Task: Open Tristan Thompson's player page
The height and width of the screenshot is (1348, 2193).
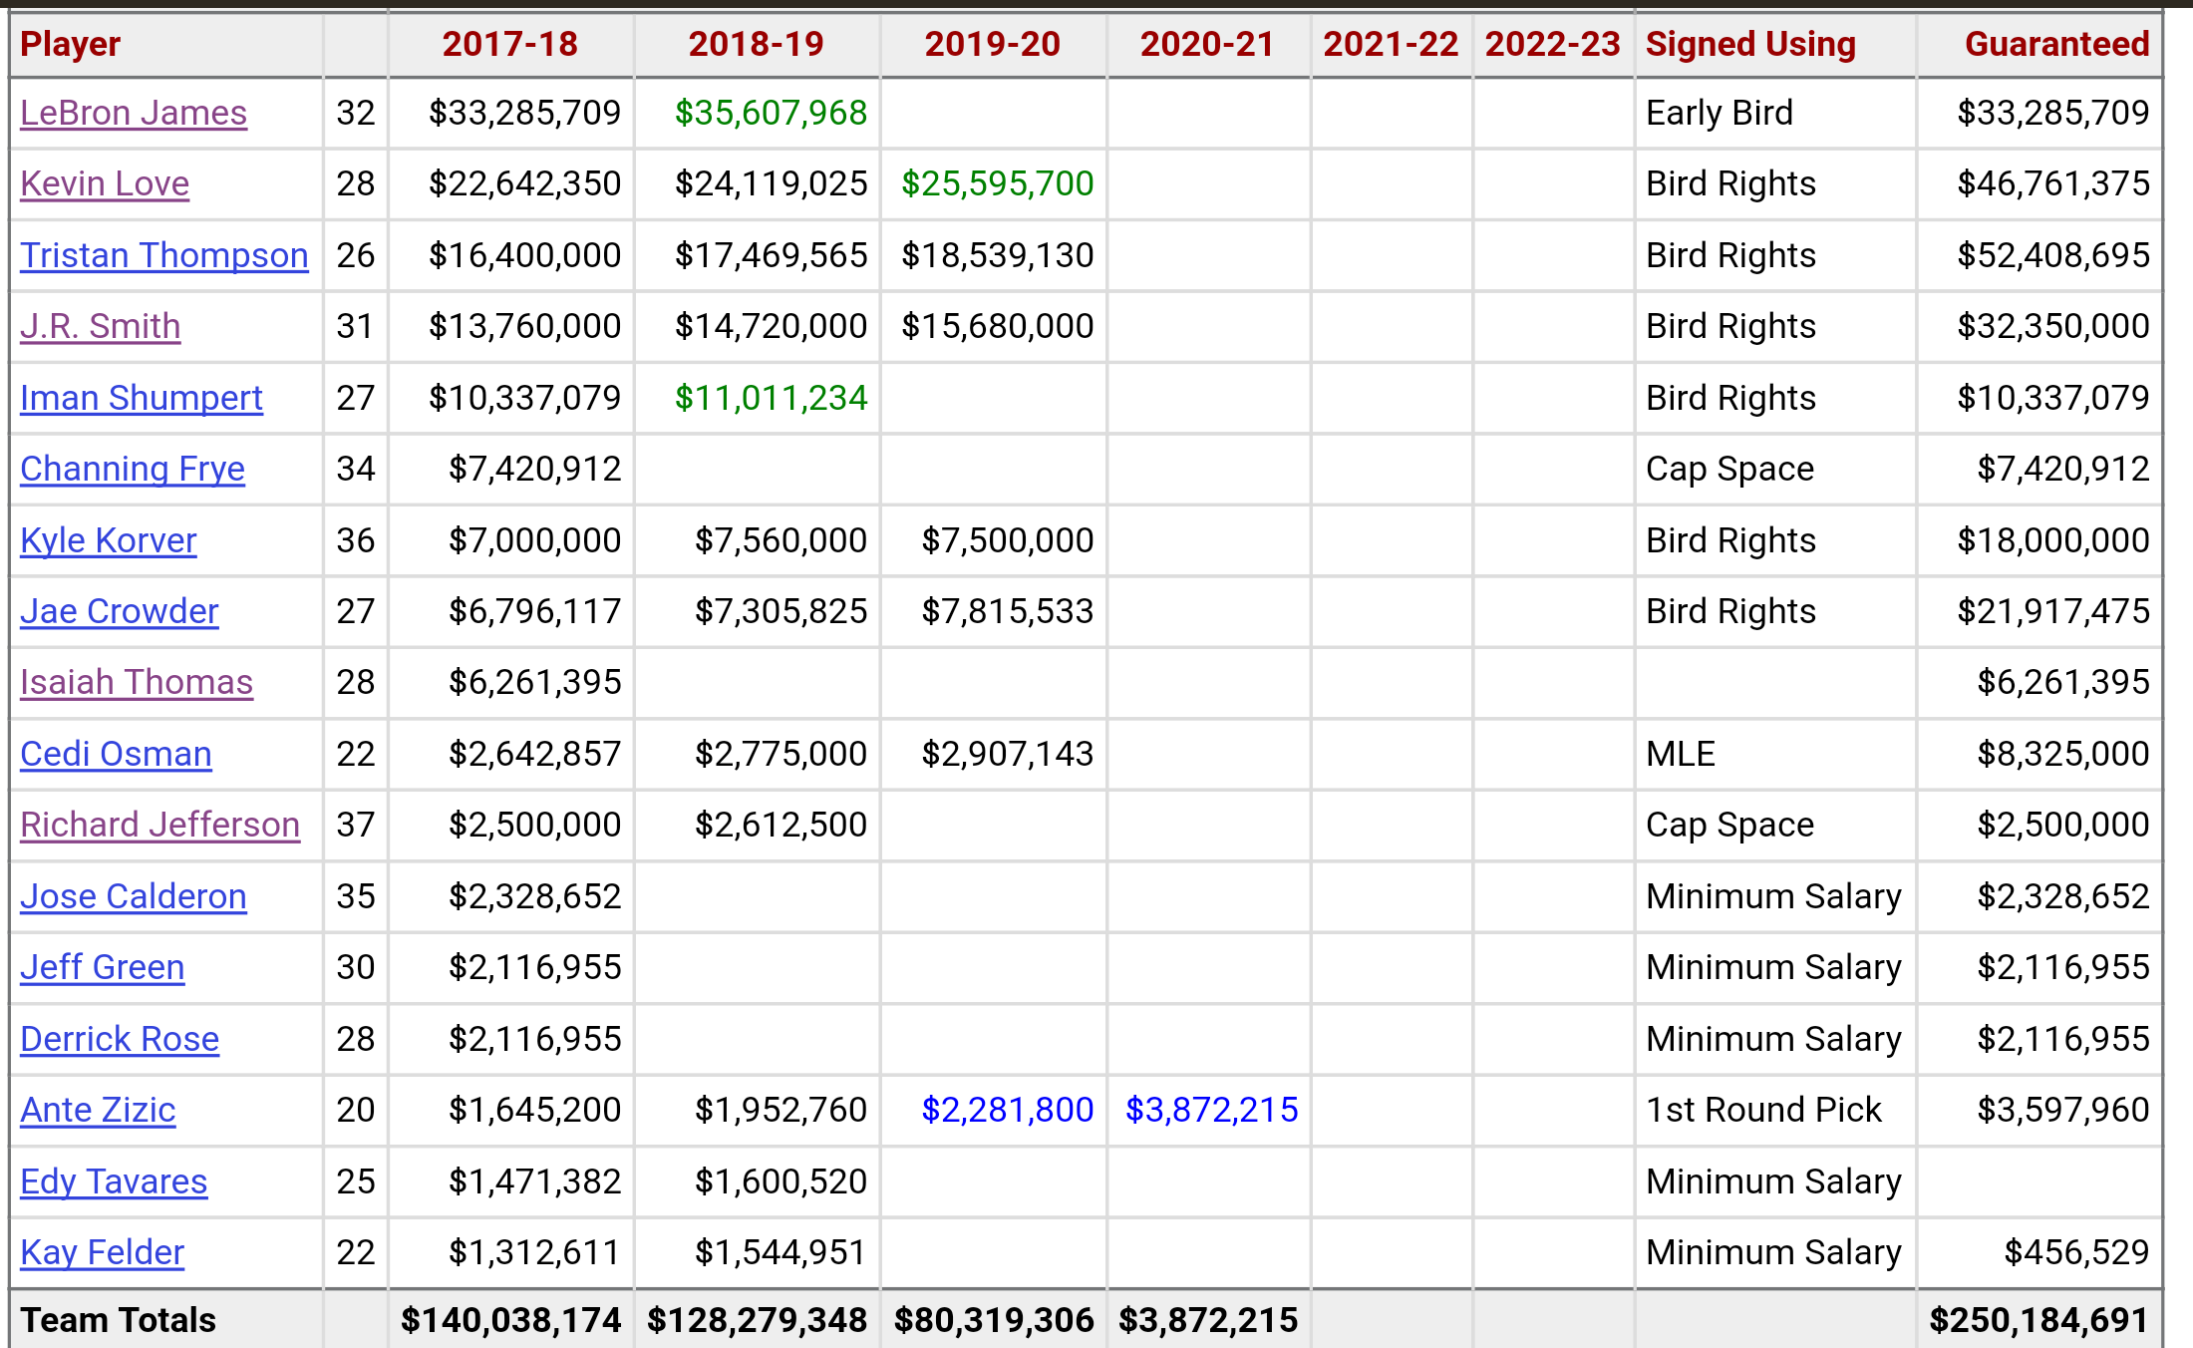Action: click(163, 255)
